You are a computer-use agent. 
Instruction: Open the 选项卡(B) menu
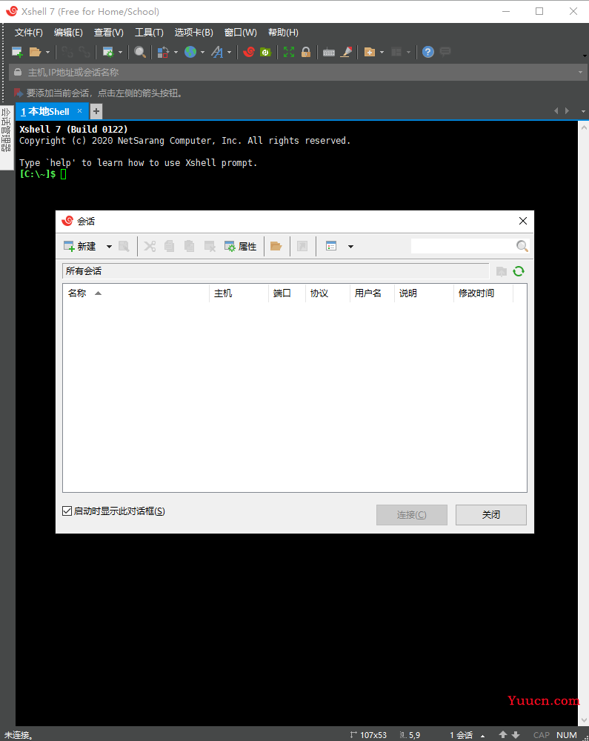(193, 33)
